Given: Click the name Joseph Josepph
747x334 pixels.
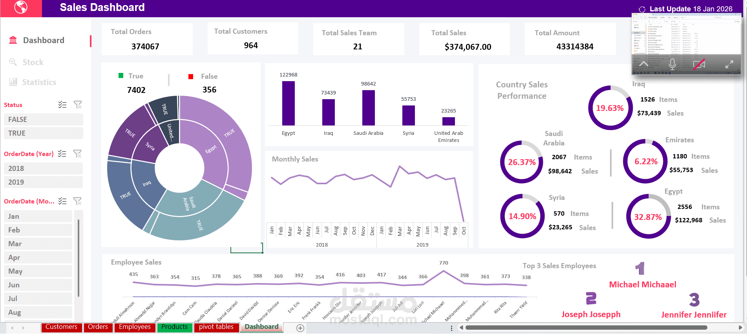Looking at the screenshot, I should tap(591, 314).
